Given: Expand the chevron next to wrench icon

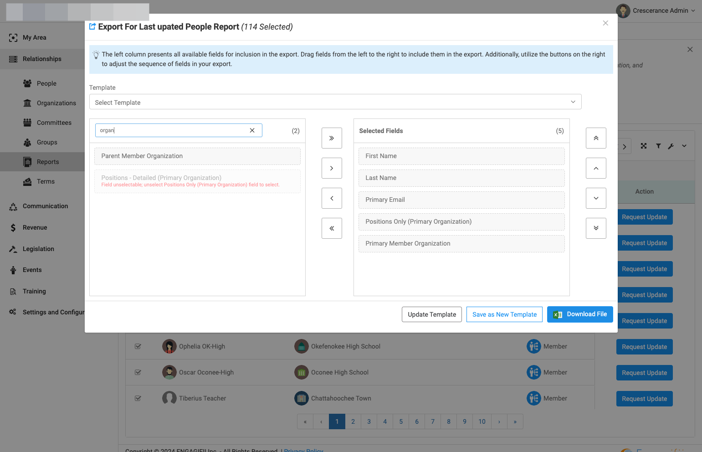Looking at the screenshot, I should (684, 146).
